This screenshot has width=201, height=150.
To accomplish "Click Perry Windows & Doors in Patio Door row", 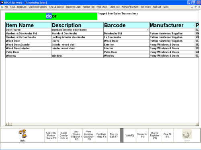I will click(172, 52).
